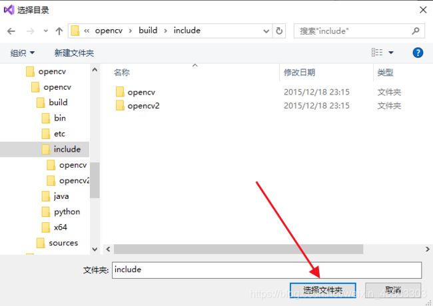Open the 组织 menu
Screen dimensions: 433x306
(x=23, y=53)
